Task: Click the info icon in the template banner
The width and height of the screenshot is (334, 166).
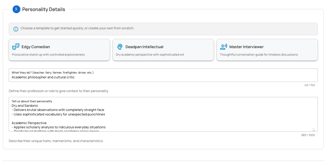Action: pyautogui.click(x=16, y=29)
